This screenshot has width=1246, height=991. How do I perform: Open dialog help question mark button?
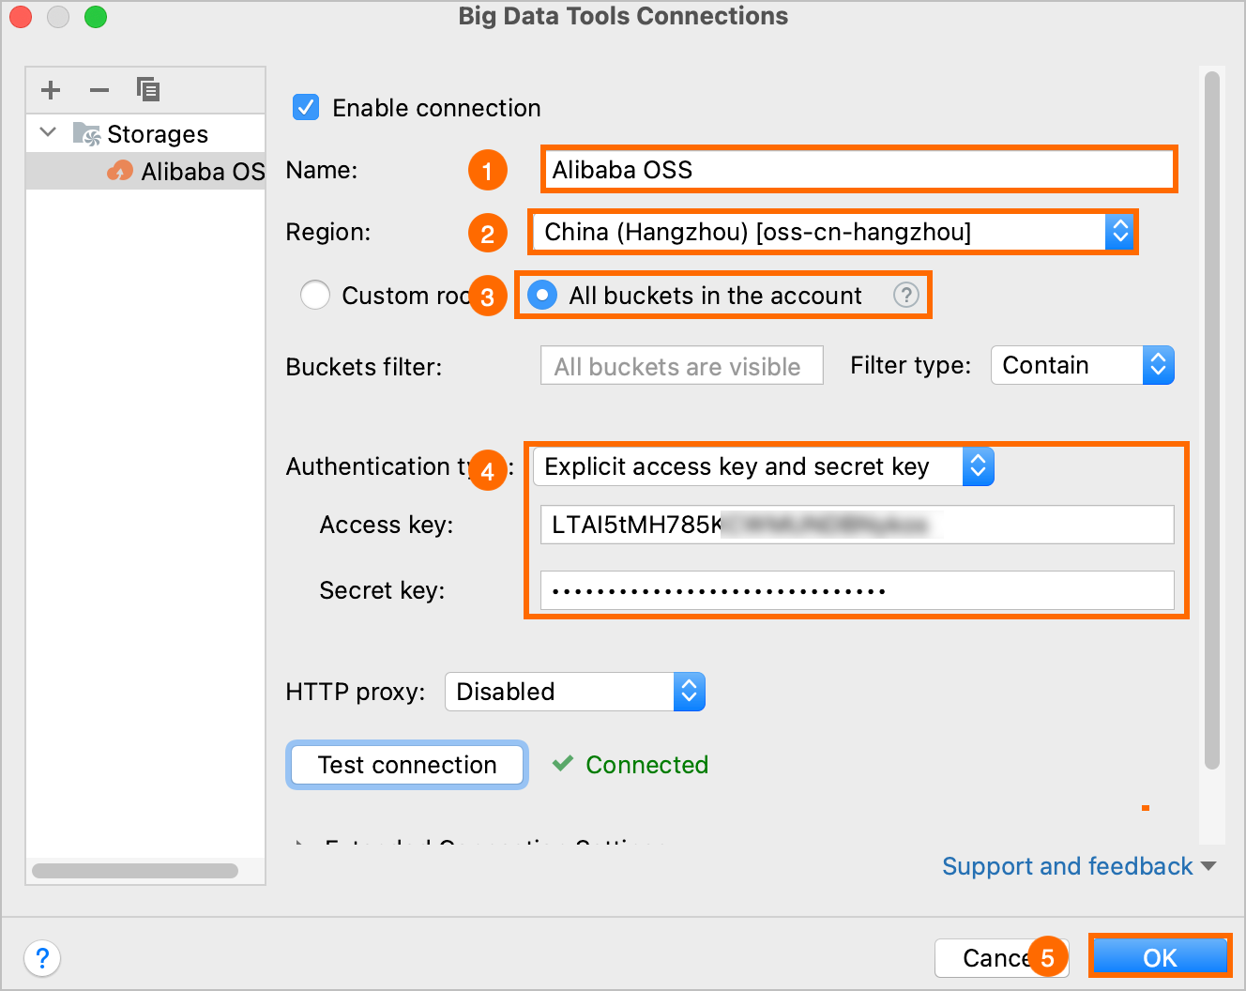click(x=42, y=958)
